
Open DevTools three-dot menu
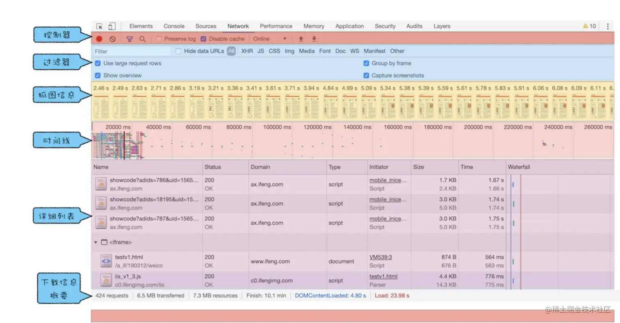608,26
